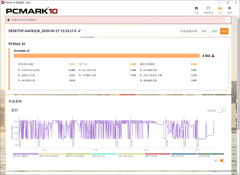The width and height of the screenshot is (240, 175).
Task: Expand the 照片编辑分数 row
Action: [141, 70]
